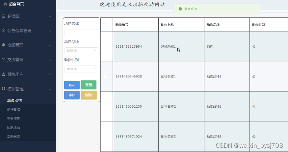Image resolution: width=288 pixels, height=152 pixels.
Task: Expand the 系统用户 menu chevron
Action: click(50, 75)
